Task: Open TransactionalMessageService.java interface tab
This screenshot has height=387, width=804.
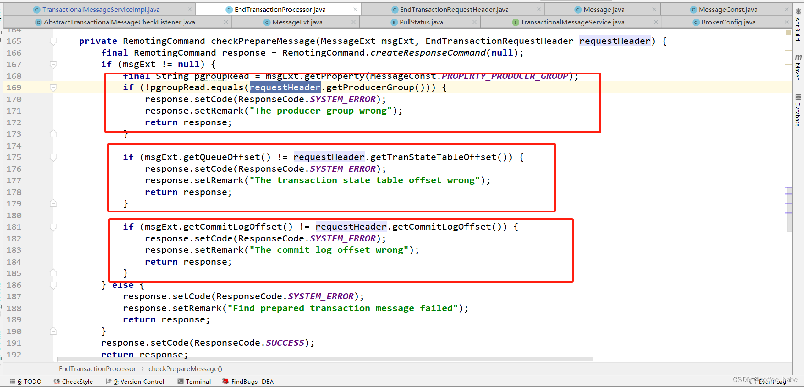Action: click(x=572, y=22)
